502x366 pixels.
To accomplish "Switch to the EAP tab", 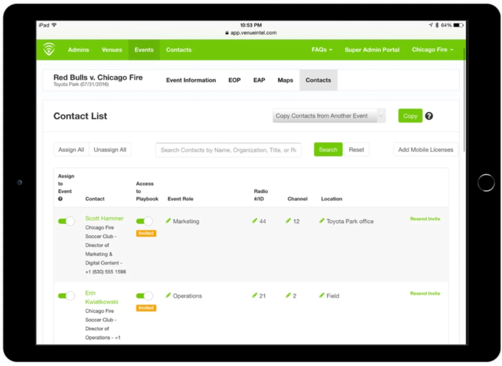I will pos(259,80).
